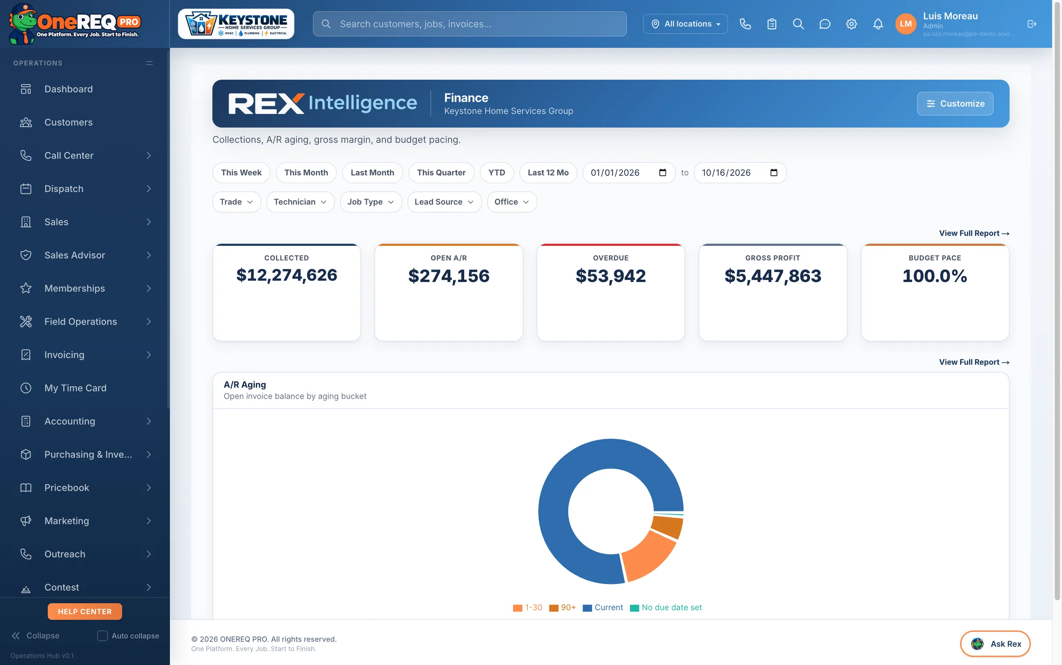
Task: Click the LM user avatar
Action: 906,24
